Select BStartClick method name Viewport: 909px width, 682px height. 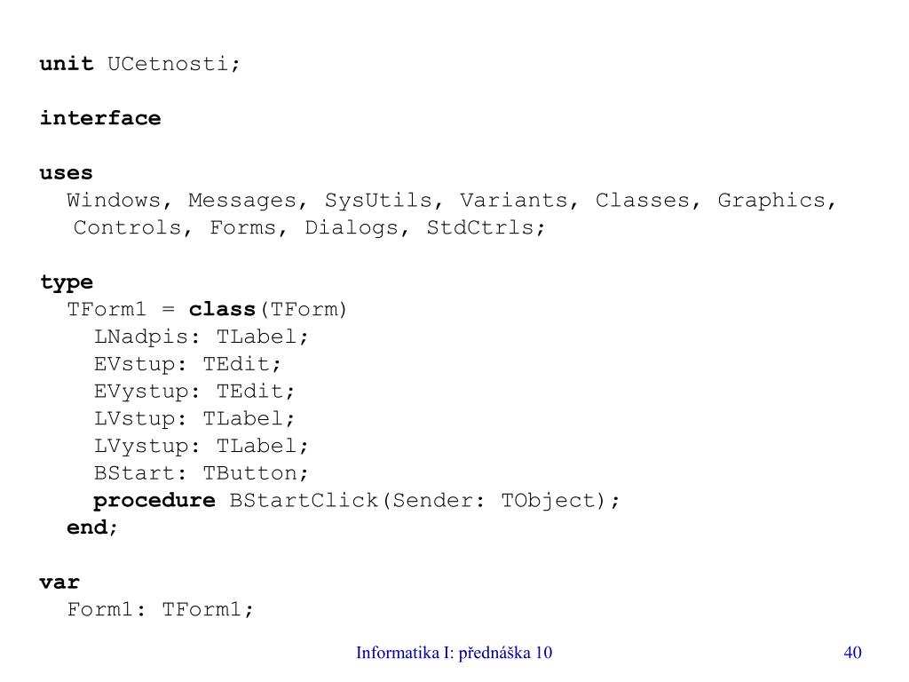[304, 501]
